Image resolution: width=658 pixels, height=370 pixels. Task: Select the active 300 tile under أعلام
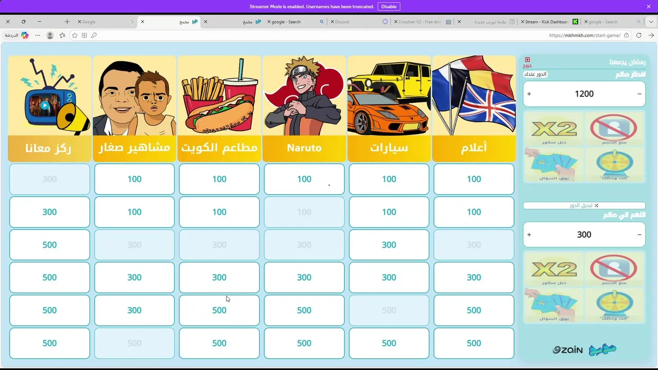[473, 277]
